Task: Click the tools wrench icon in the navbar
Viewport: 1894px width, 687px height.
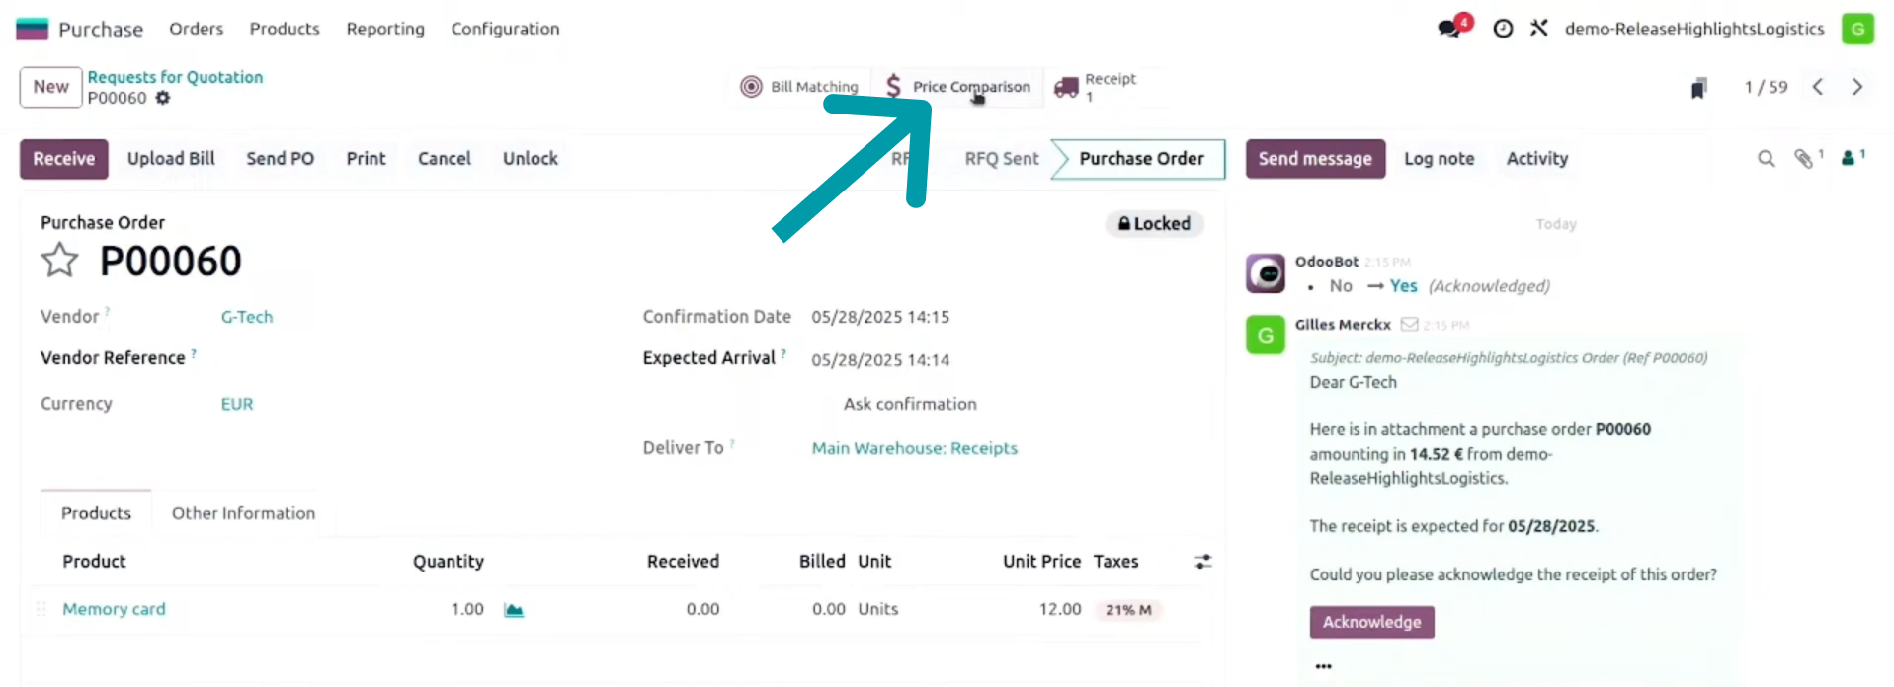Action: (x=1539, y=28)
